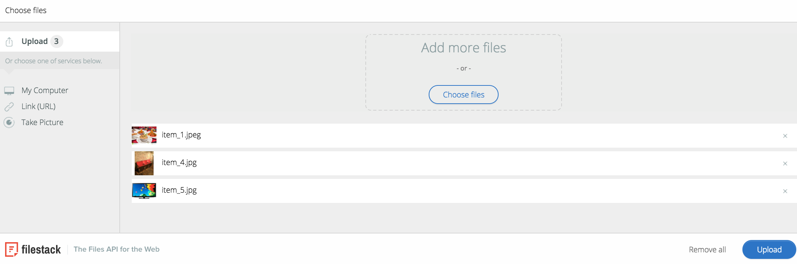
Task: Remove item_4.jpg using the X icon
Action: pyautogui.click(x=785, y=164)
